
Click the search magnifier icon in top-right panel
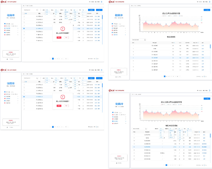pos(145,40)
